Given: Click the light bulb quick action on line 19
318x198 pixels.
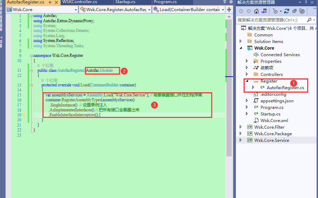Looking at the screenshot, I should tap(24, 115).
